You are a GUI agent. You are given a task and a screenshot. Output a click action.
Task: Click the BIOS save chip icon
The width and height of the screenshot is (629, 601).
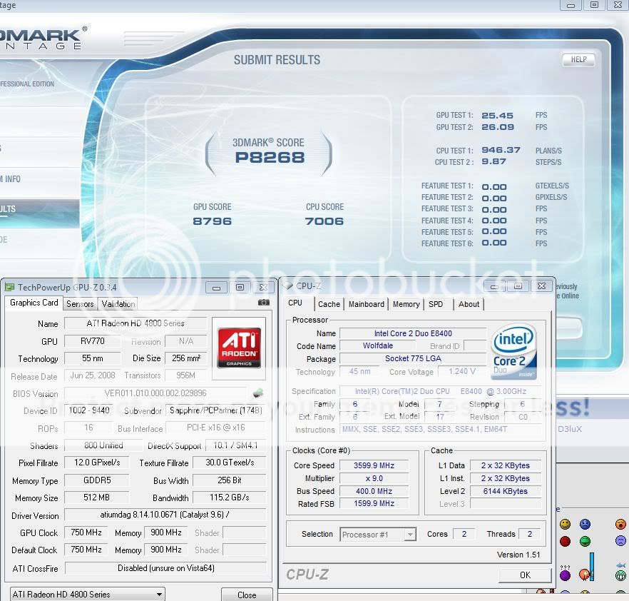[257, 393]
